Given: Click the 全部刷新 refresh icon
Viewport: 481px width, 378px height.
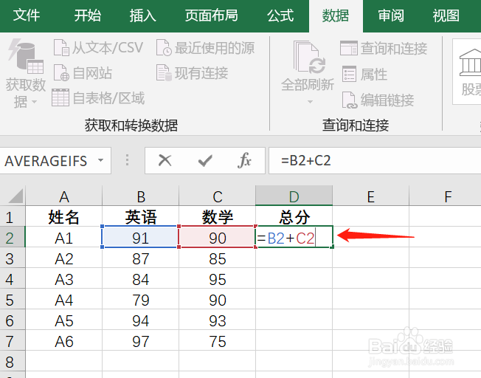Looking at the screenshot, I should (x=309, y=57).
